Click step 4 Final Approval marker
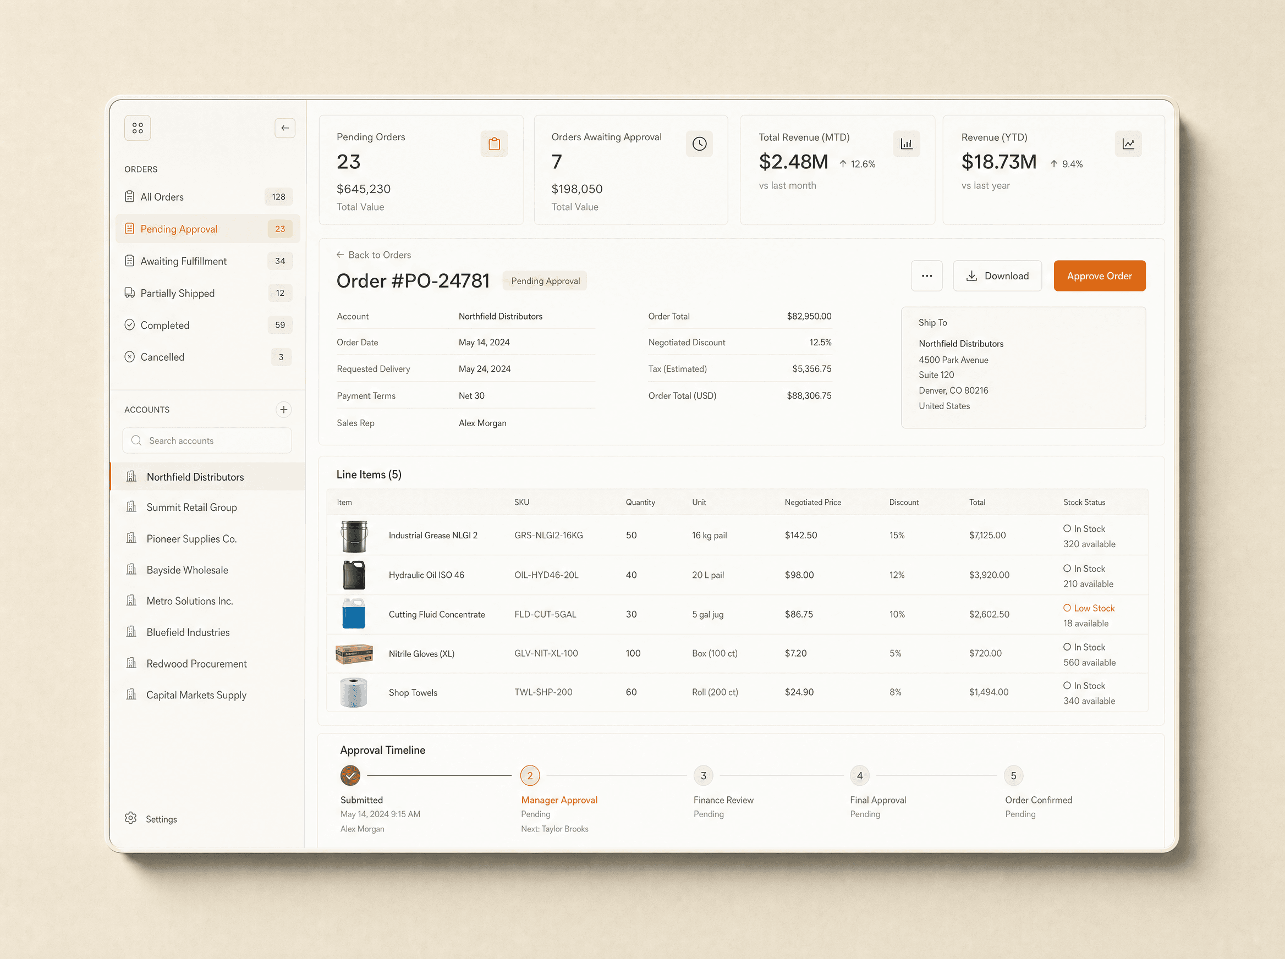The image size is (1285, 959). [860, 775]
